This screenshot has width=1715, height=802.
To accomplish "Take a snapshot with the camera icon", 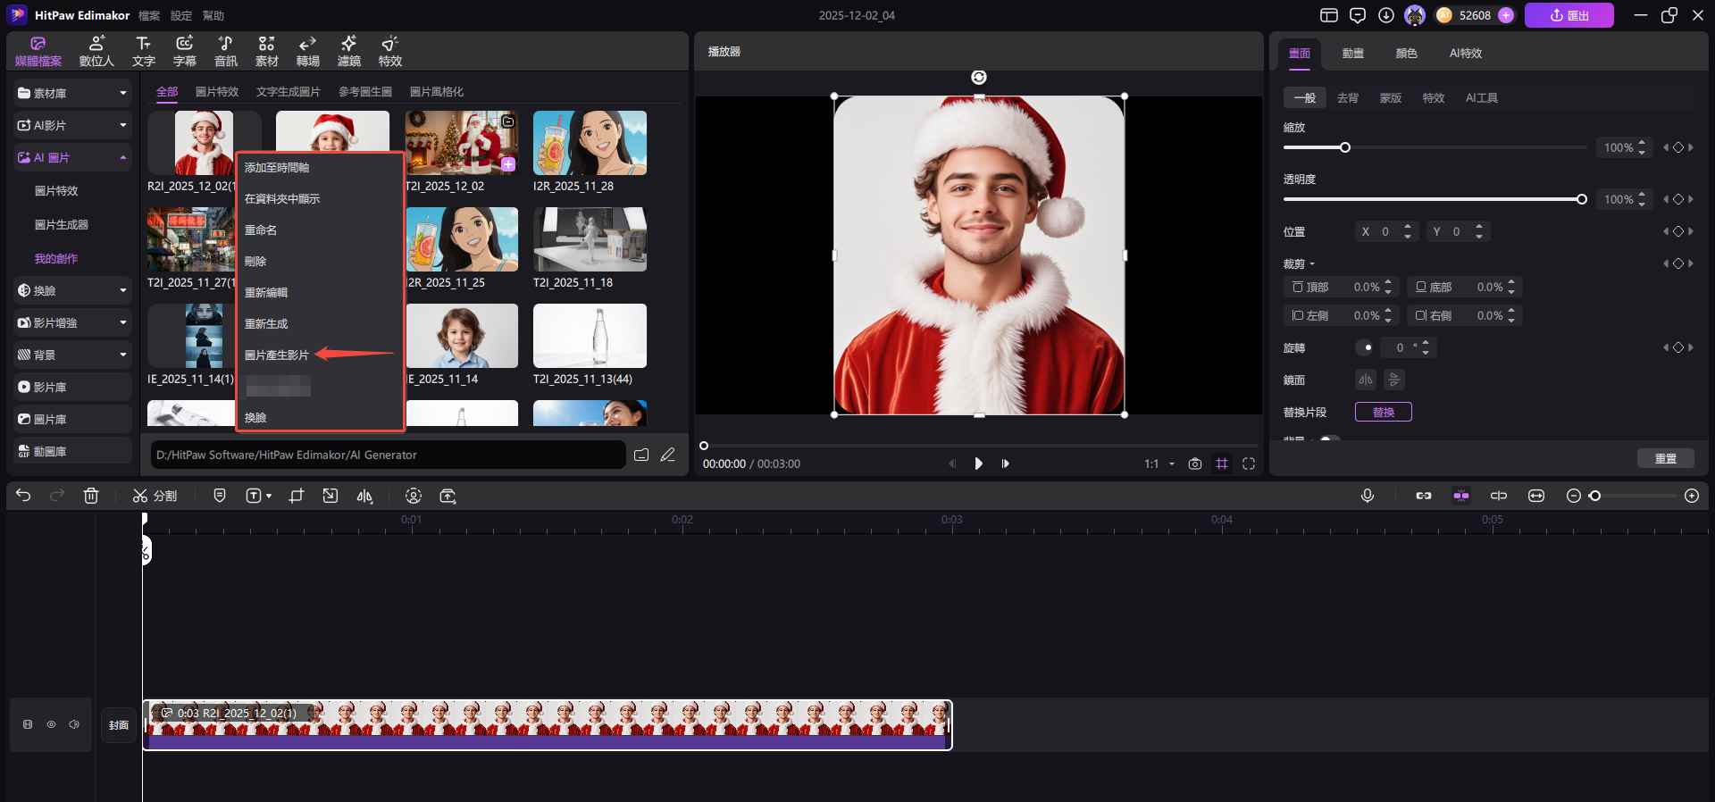I will click(x=1194, y=464).
